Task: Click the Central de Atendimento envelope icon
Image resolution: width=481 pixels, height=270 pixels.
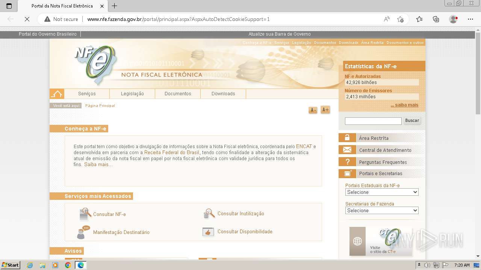Action: point(347,150)
